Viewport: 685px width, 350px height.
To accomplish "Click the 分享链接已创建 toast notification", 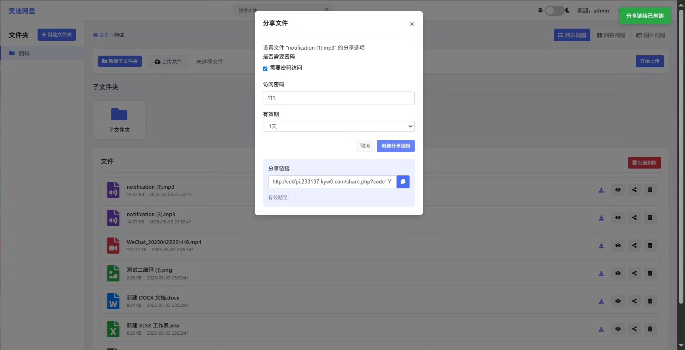I will 645,16.
